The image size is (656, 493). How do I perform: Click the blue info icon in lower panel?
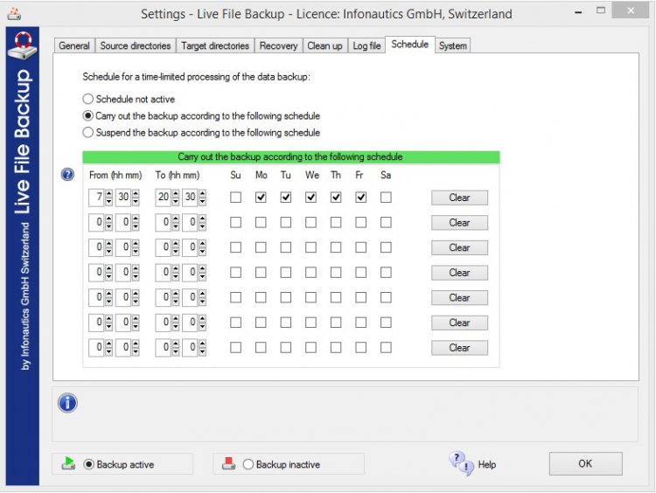point(67,403)
